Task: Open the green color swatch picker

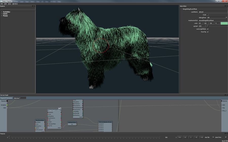Action: [x=224, y=23]
